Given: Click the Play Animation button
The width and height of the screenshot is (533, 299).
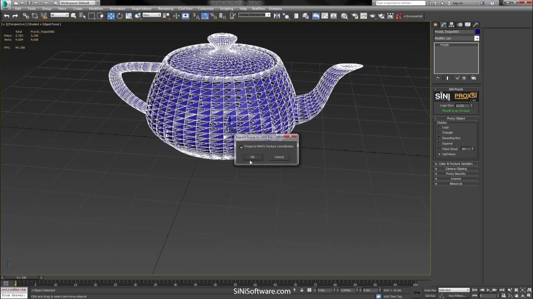Looking at the screenshot, I should 488,290.
